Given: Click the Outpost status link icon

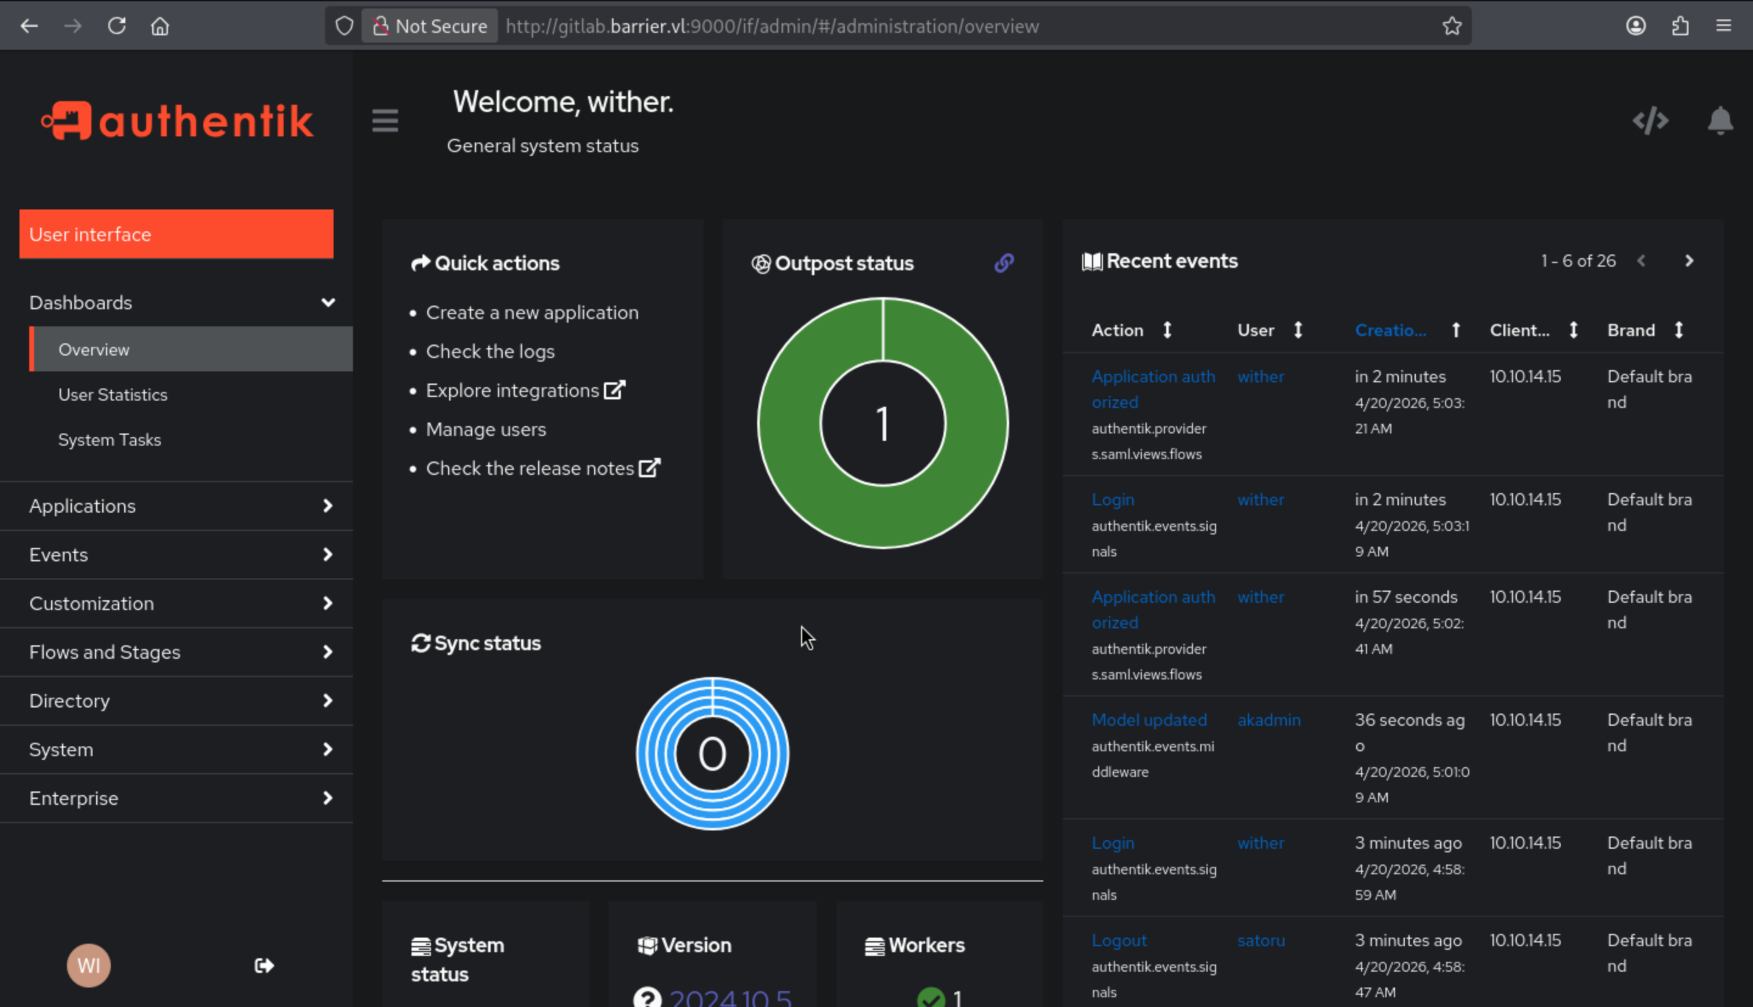Looking at the screenshot, I should pyautogui.click(x=1004, y=263).
